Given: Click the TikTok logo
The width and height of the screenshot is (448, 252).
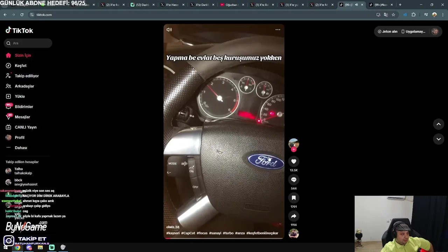Looking at the screenshot, I should [19, 30].
